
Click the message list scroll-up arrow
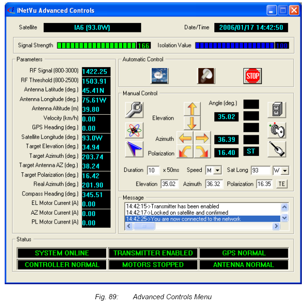284,207
